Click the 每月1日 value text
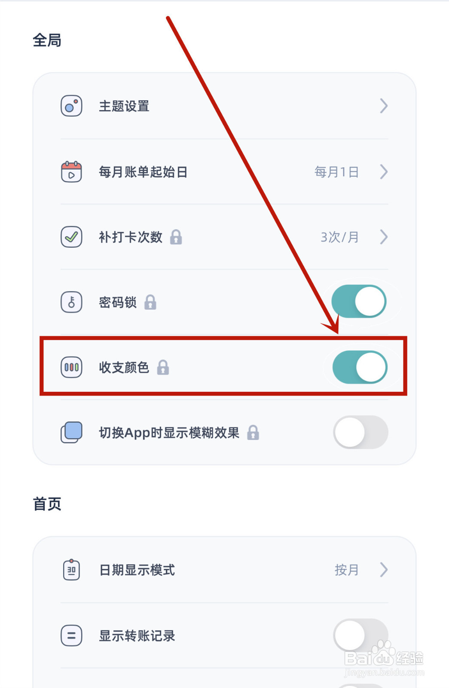Image resolution: width=449 pixels, height=688 pixels. 336,172
